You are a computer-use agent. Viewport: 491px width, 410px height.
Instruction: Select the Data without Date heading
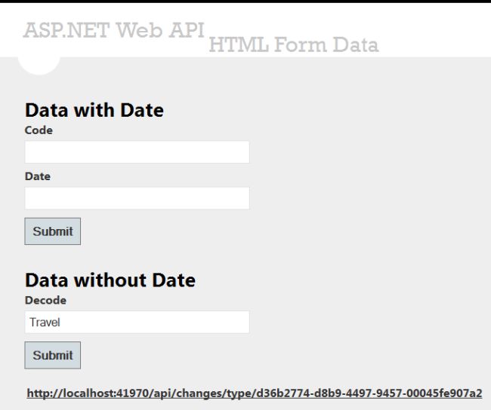(110, 281)
